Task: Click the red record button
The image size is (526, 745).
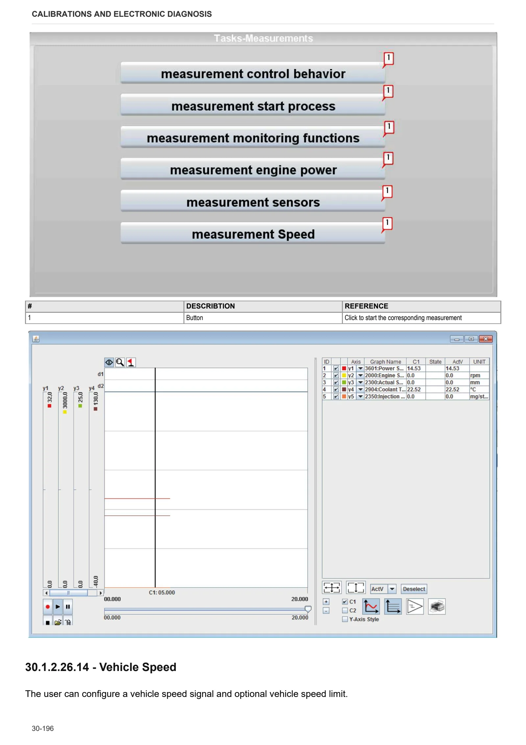Action: 48,607
